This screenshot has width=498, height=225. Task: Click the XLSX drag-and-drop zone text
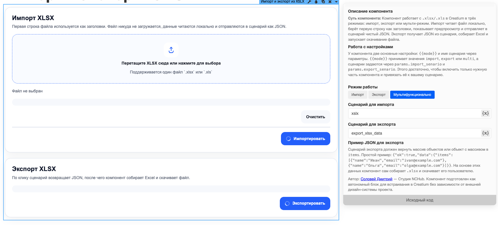coord(171,63)
